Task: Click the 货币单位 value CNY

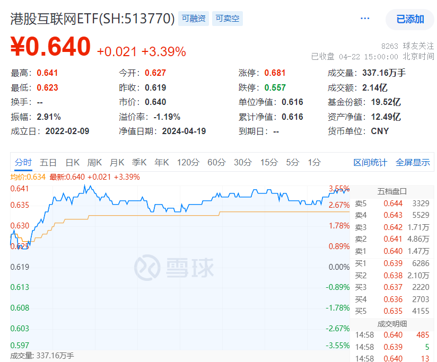Action: [380, 131]
